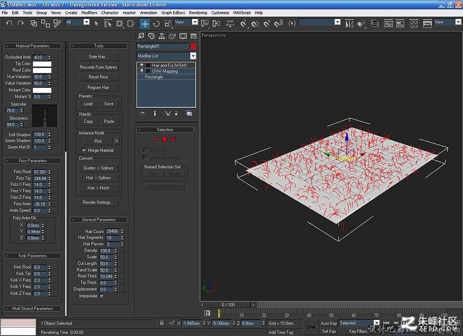Toggle Hair and Fur modifier light bulb
Screen dimensions: 463x336
[x=142, y=65]
